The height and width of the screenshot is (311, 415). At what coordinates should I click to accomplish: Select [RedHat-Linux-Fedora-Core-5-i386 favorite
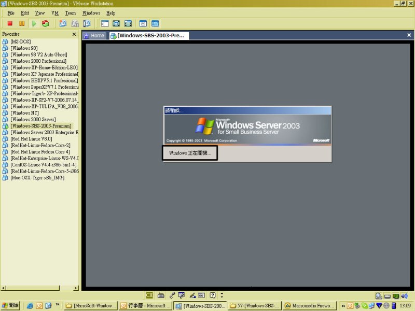[x=44, y=171]
